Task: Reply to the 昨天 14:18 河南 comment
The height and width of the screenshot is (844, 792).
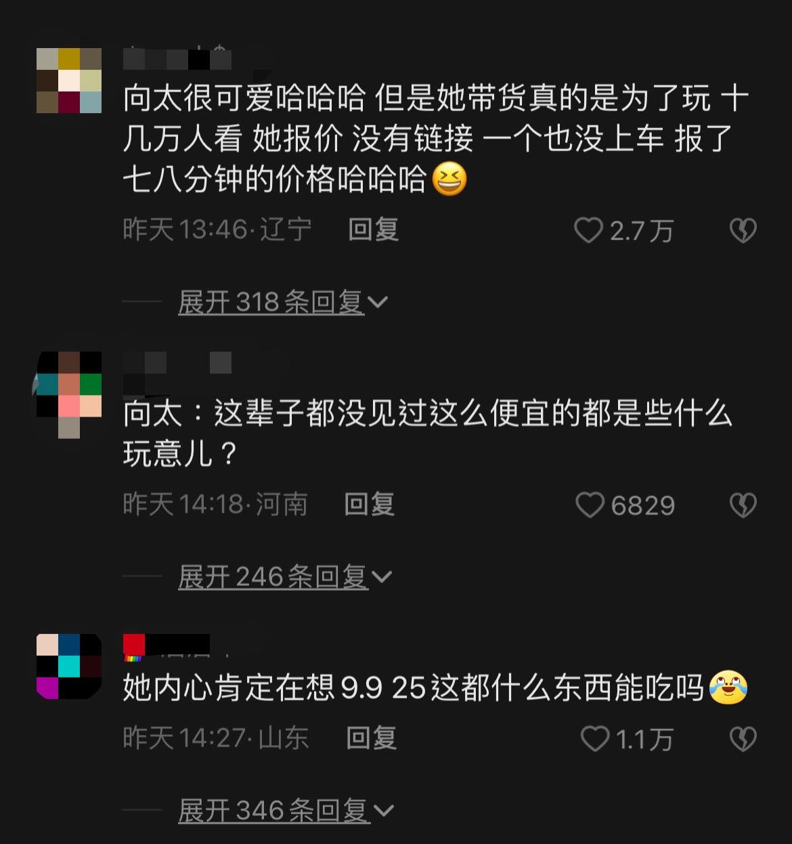Action: 370,505
